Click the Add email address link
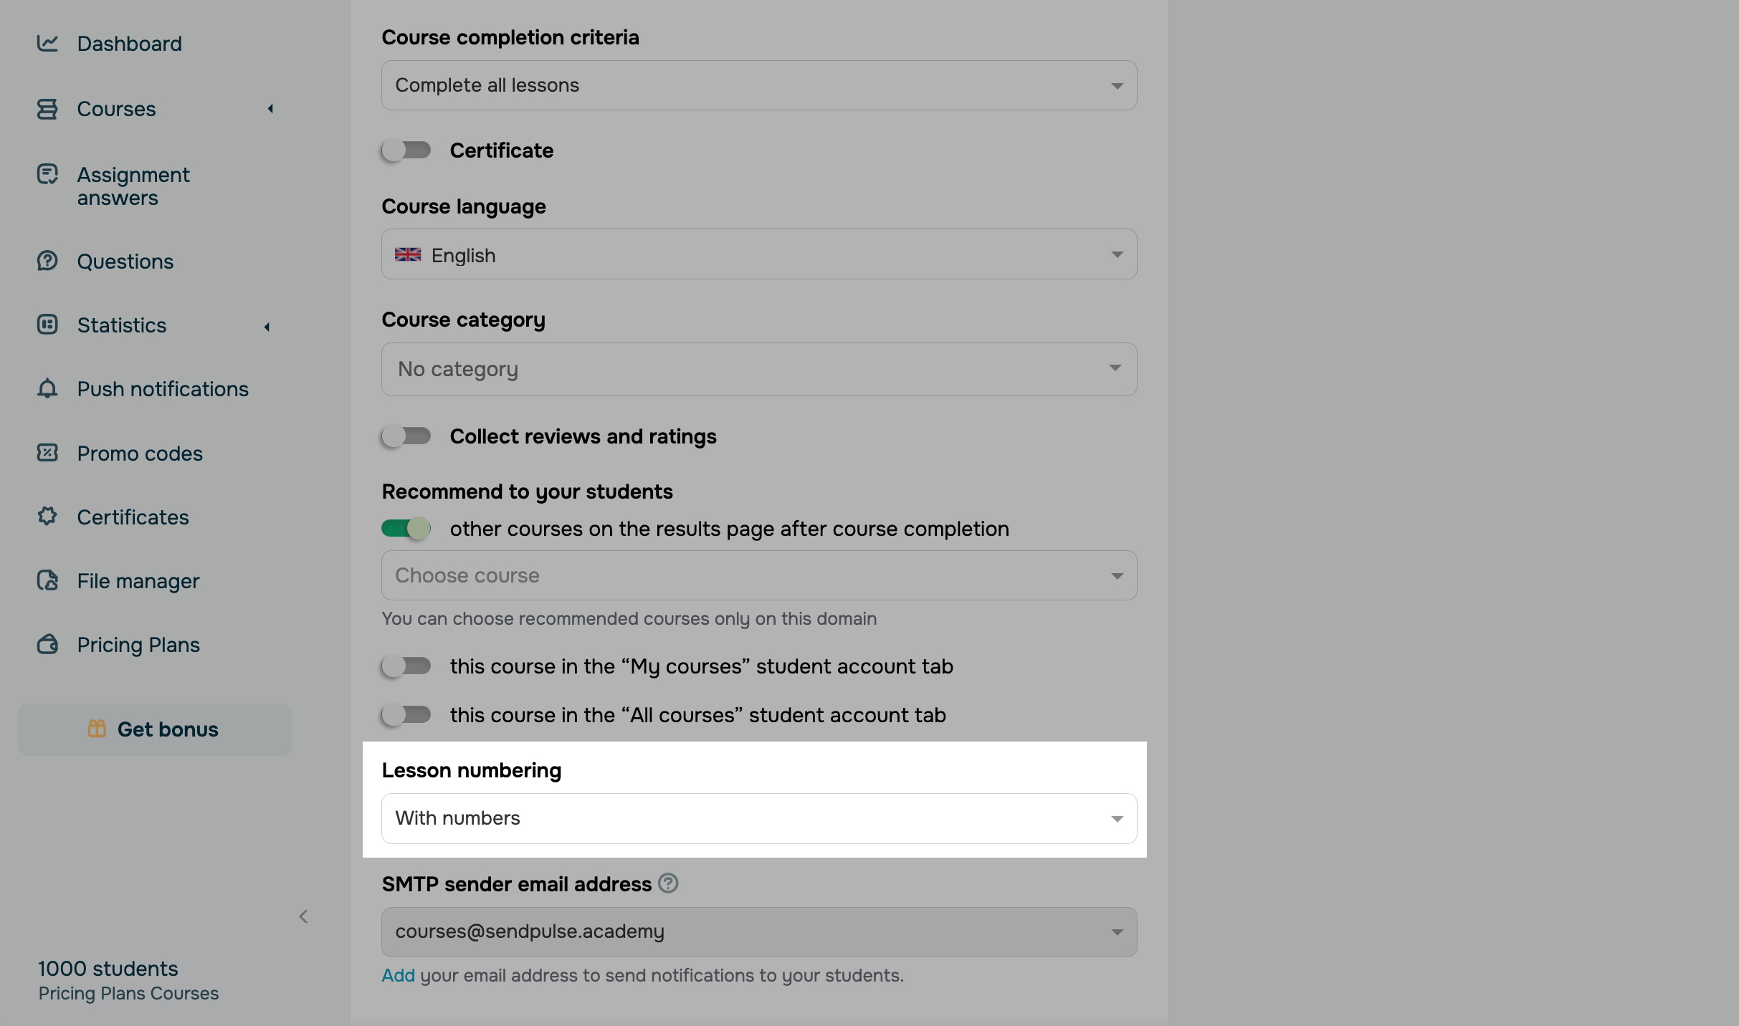Viewport: 1739px width, 1026px height. tap(398, 975)
